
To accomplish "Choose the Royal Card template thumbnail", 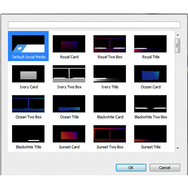I will coord(69,44).
